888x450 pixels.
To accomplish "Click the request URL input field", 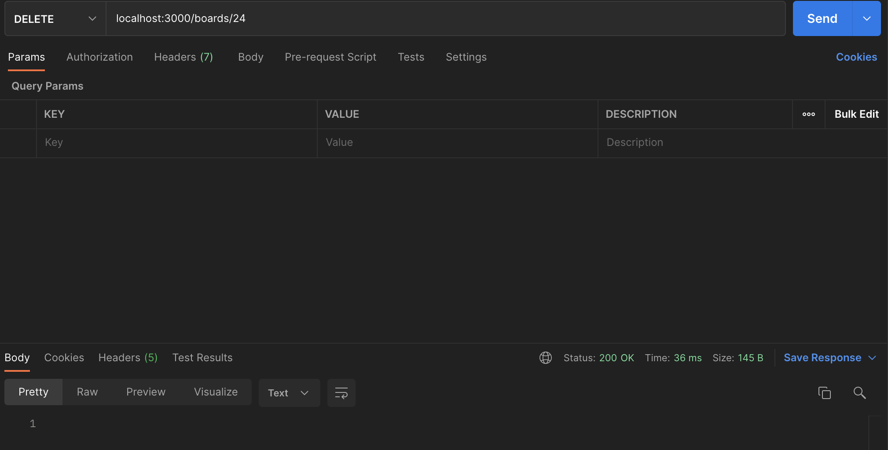I will coord(446,18).
